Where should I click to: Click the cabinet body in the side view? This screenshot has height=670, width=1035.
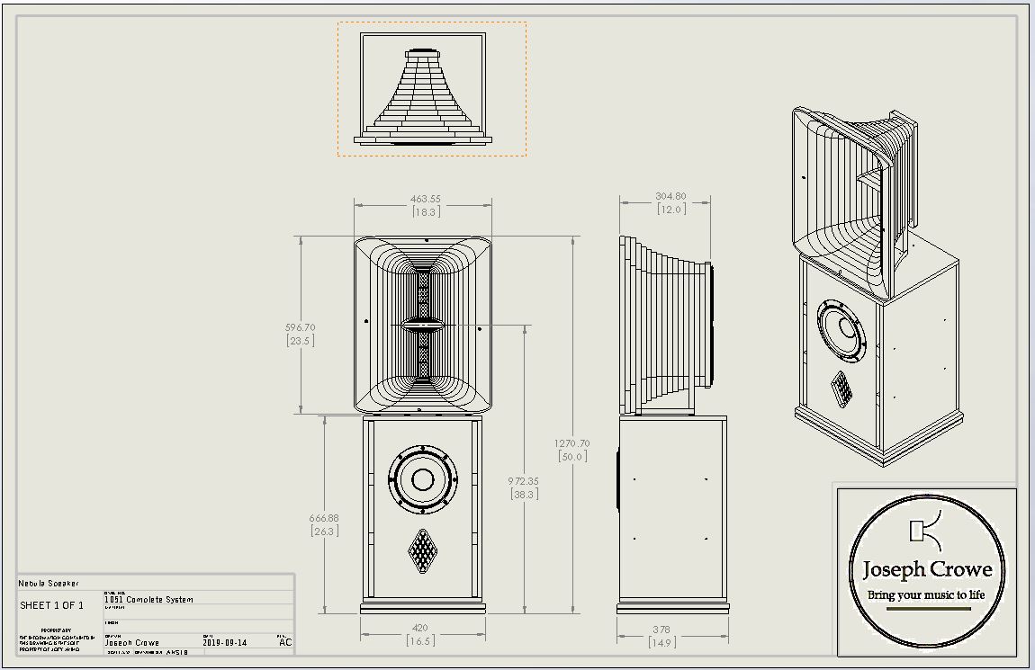(x=672, y=508)
